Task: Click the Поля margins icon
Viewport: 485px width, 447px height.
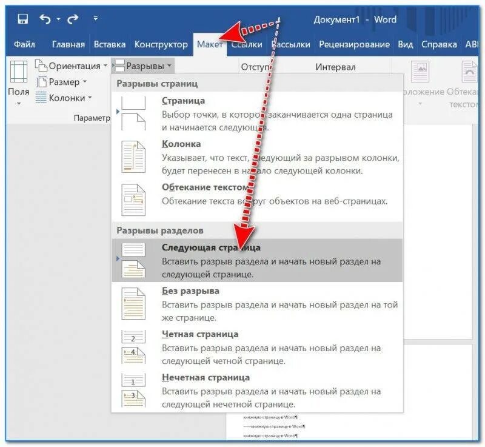Action: click(x=19, y=72)
